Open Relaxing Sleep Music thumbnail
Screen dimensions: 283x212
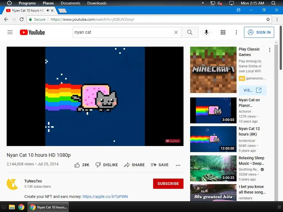point(213,168)
